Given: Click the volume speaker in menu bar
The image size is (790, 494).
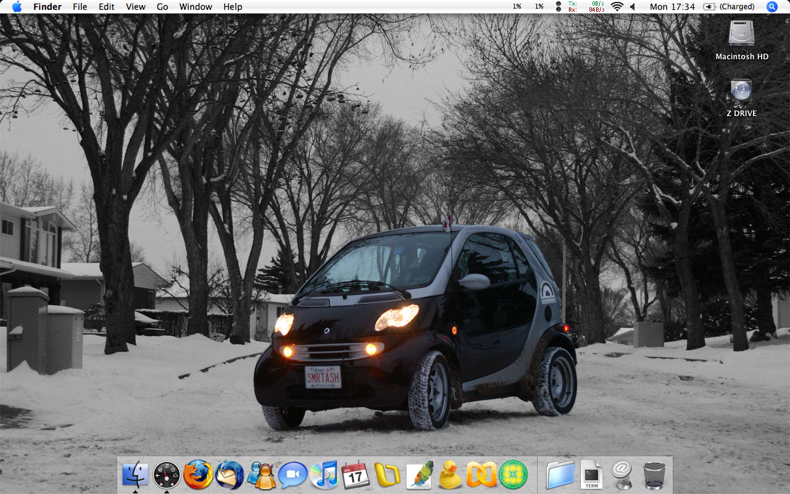Looking at the screenshot, I should point(633,7).
